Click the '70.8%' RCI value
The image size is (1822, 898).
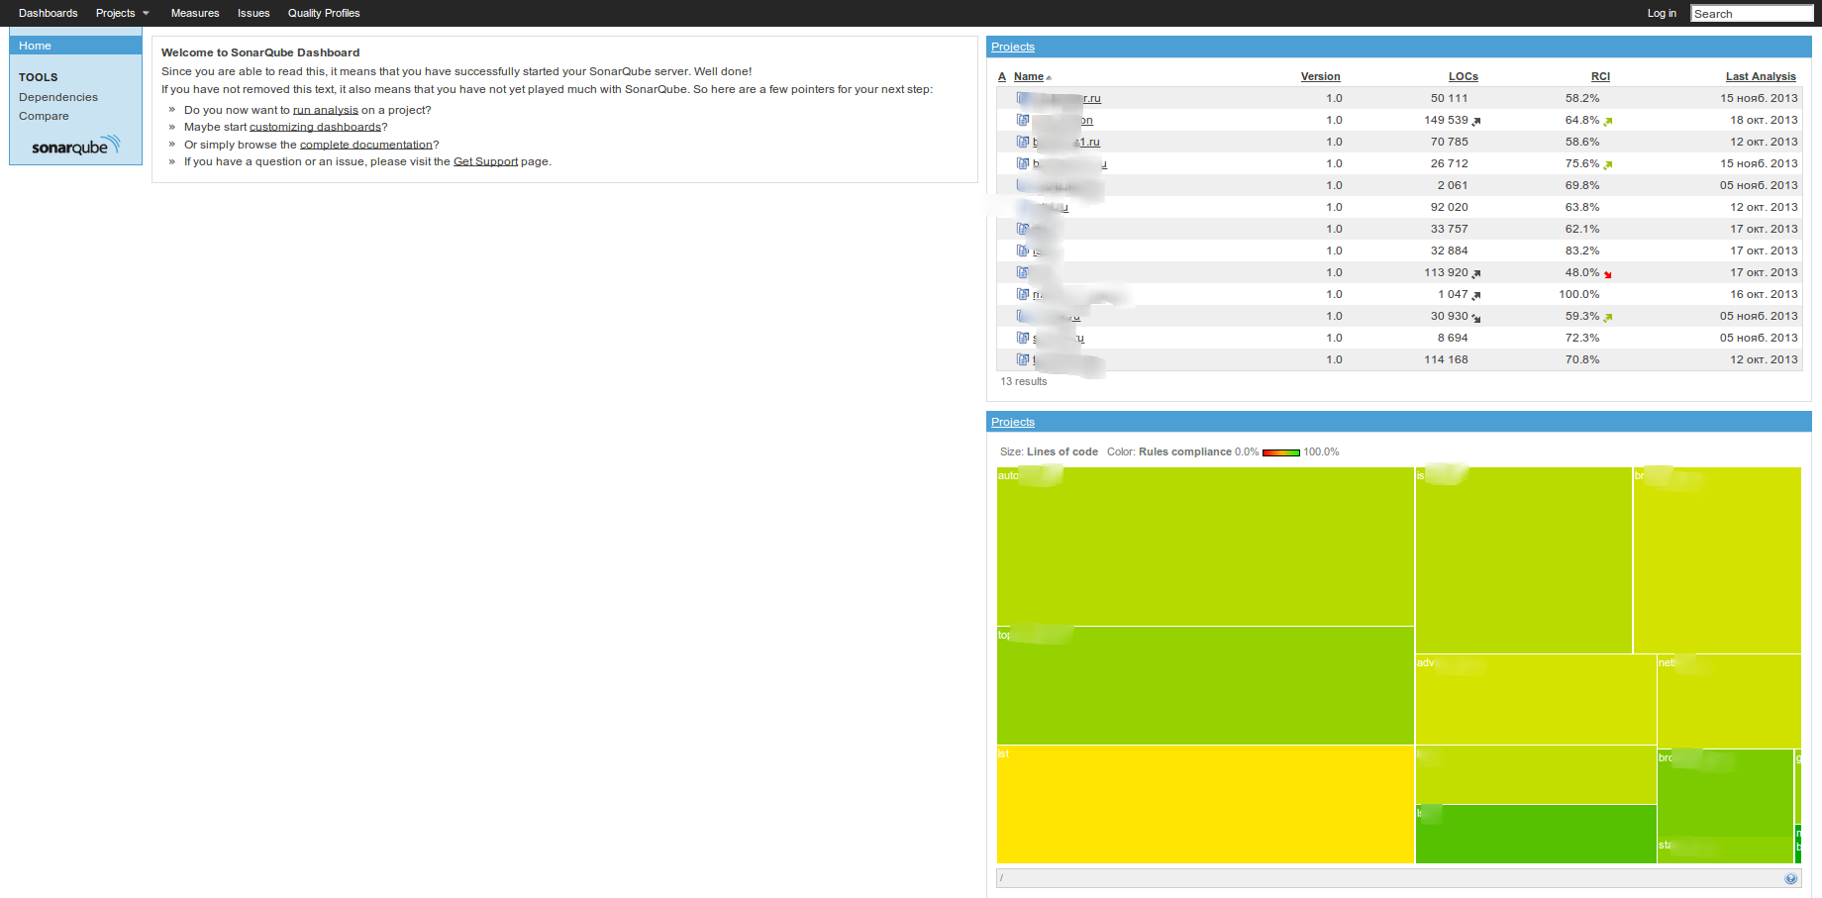click(x=1582, y=359)
